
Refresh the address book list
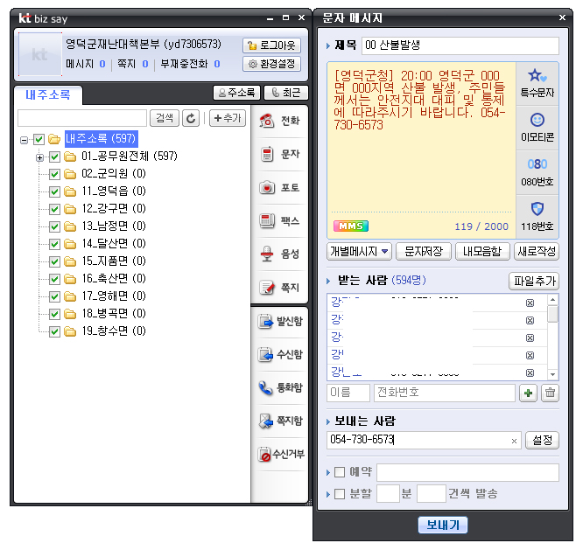click(x=191, y=118)
